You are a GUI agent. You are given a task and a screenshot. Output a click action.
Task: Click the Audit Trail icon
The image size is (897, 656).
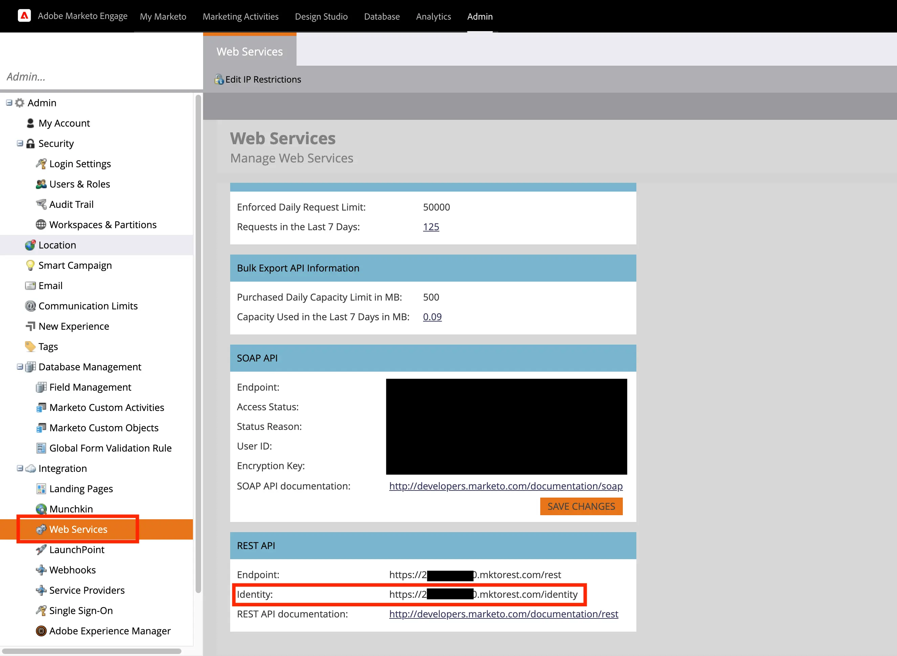coord(41,204)
